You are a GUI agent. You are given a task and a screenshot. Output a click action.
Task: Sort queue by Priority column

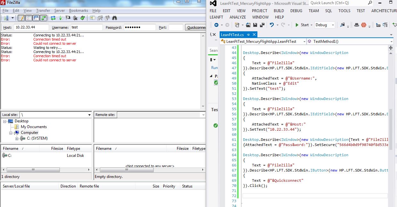[x=169, y=186]
